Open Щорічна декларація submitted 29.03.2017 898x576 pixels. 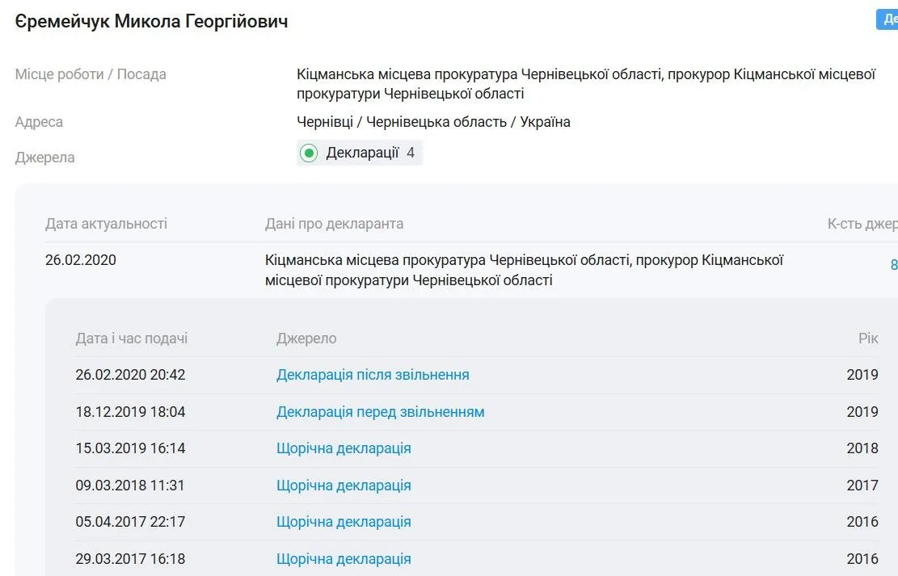click(x=344, y=559)
